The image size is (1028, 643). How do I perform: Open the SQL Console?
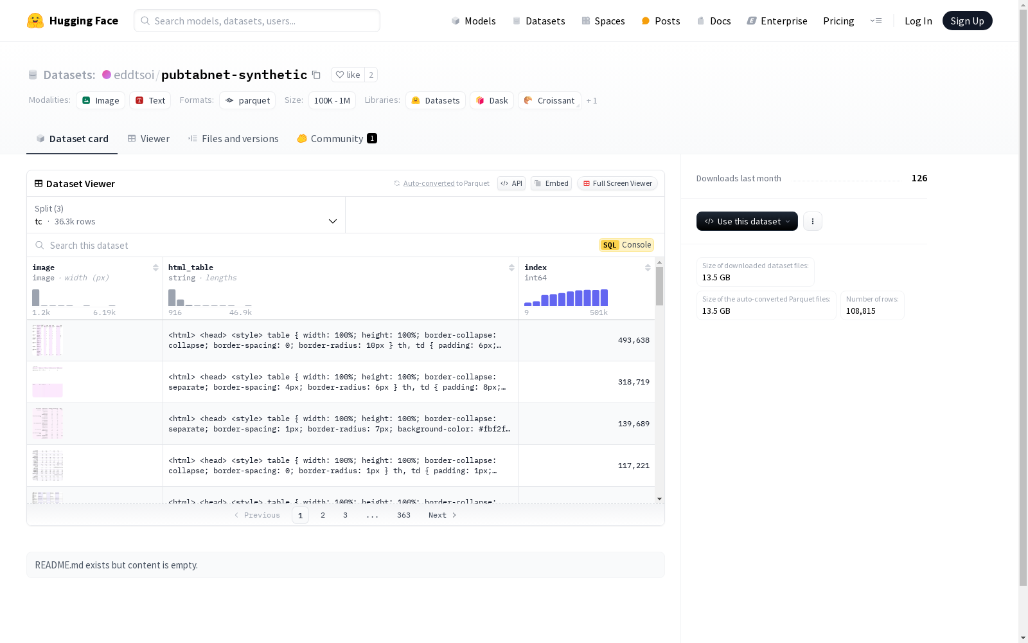(x=626, y=244)
